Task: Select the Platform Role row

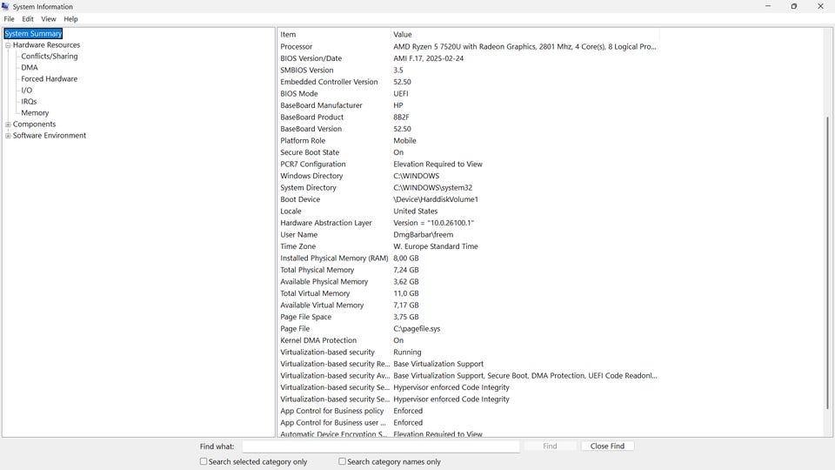Action: tap(468, 140)
